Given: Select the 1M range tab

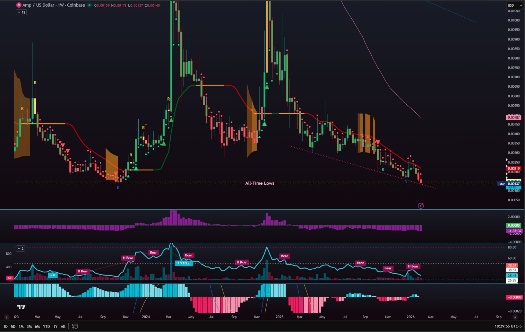Looking at the screenshot, I should click(x=21, y=326).
